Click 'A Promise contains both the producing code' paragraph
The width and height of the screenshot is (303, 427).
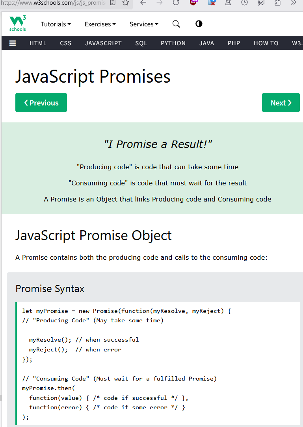[x=141, y=258]
